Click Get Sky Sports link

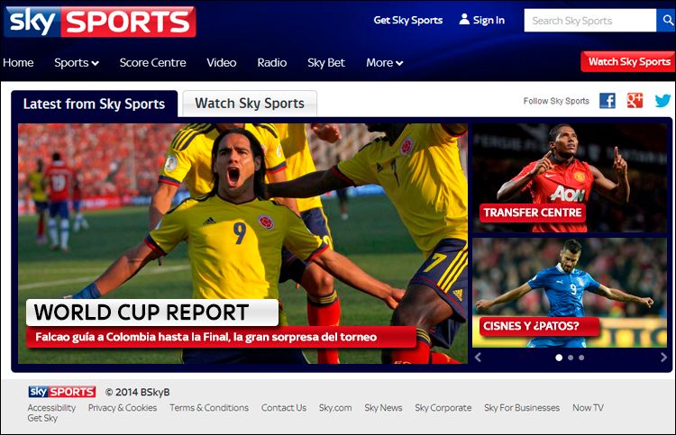(407, 20)
